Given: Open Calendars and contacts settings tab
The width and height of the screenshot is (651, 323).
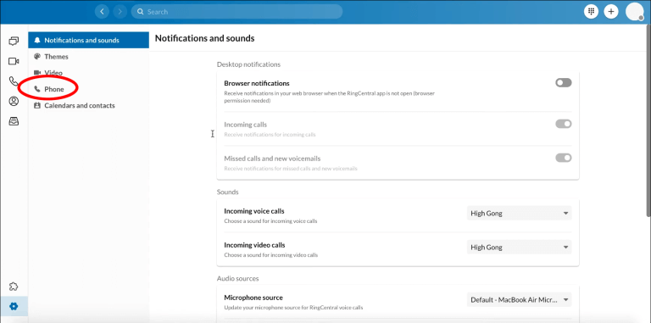Looking at the screenshot, I should [88, 105].
